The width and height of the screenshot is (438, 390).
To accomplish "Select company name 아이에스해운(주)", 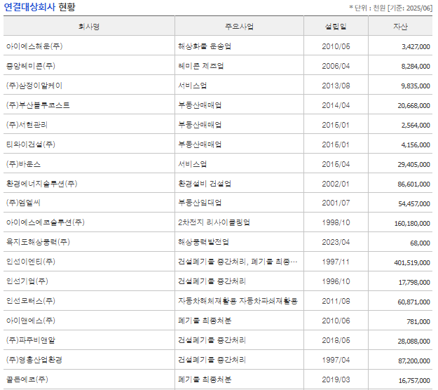I will click(34, 46).
